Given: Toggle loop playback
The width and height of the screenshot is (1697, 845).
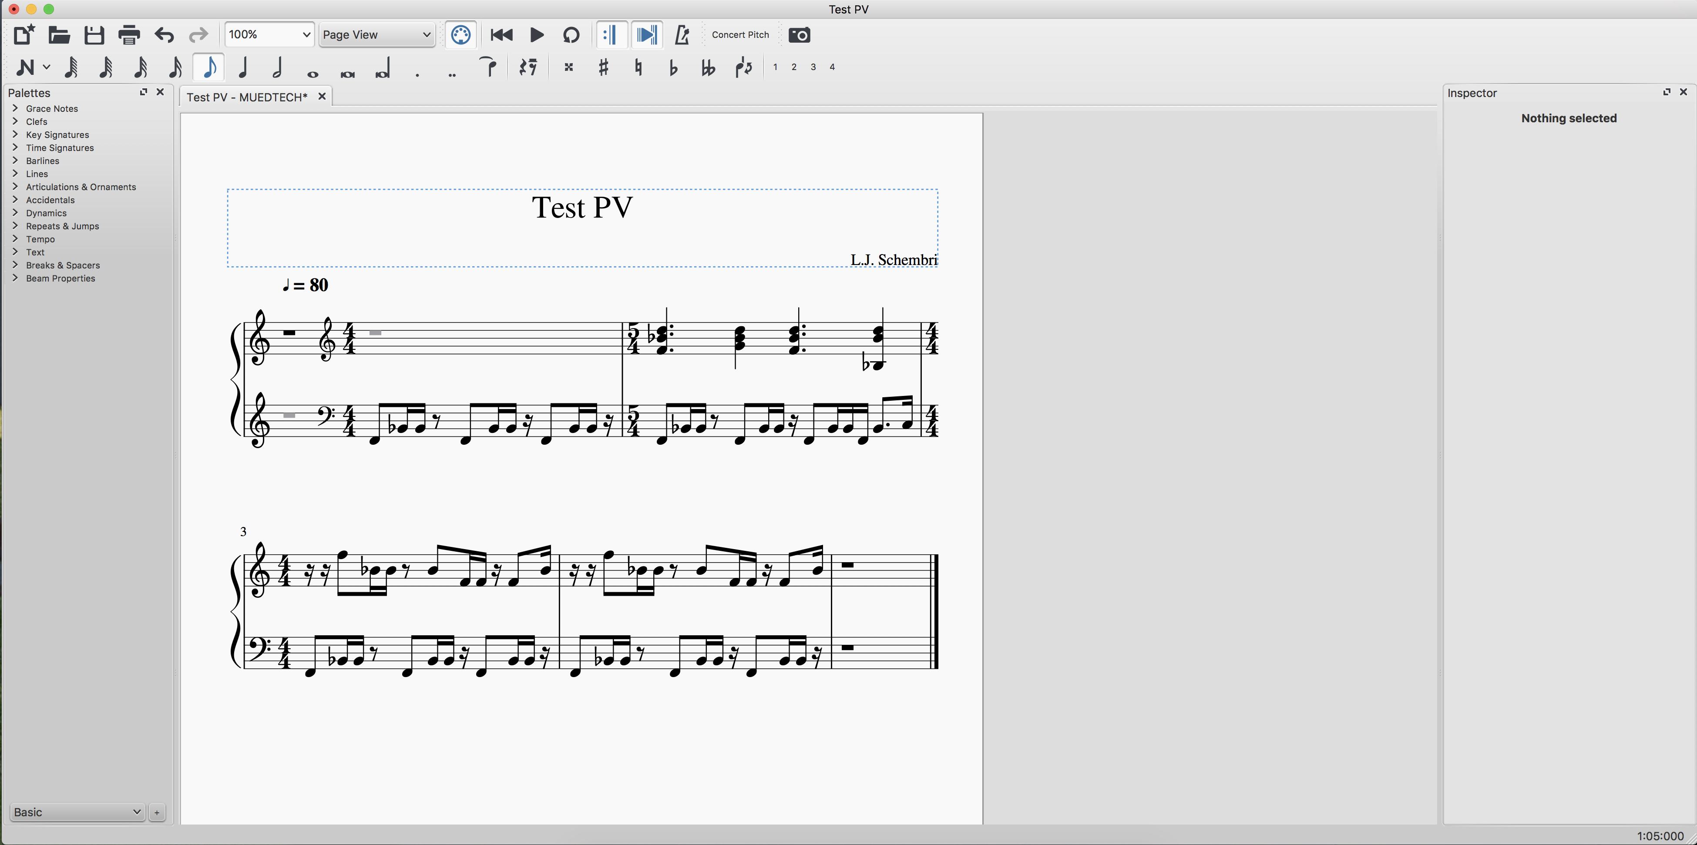Looking at the screenshot, I should pos(571,35).
